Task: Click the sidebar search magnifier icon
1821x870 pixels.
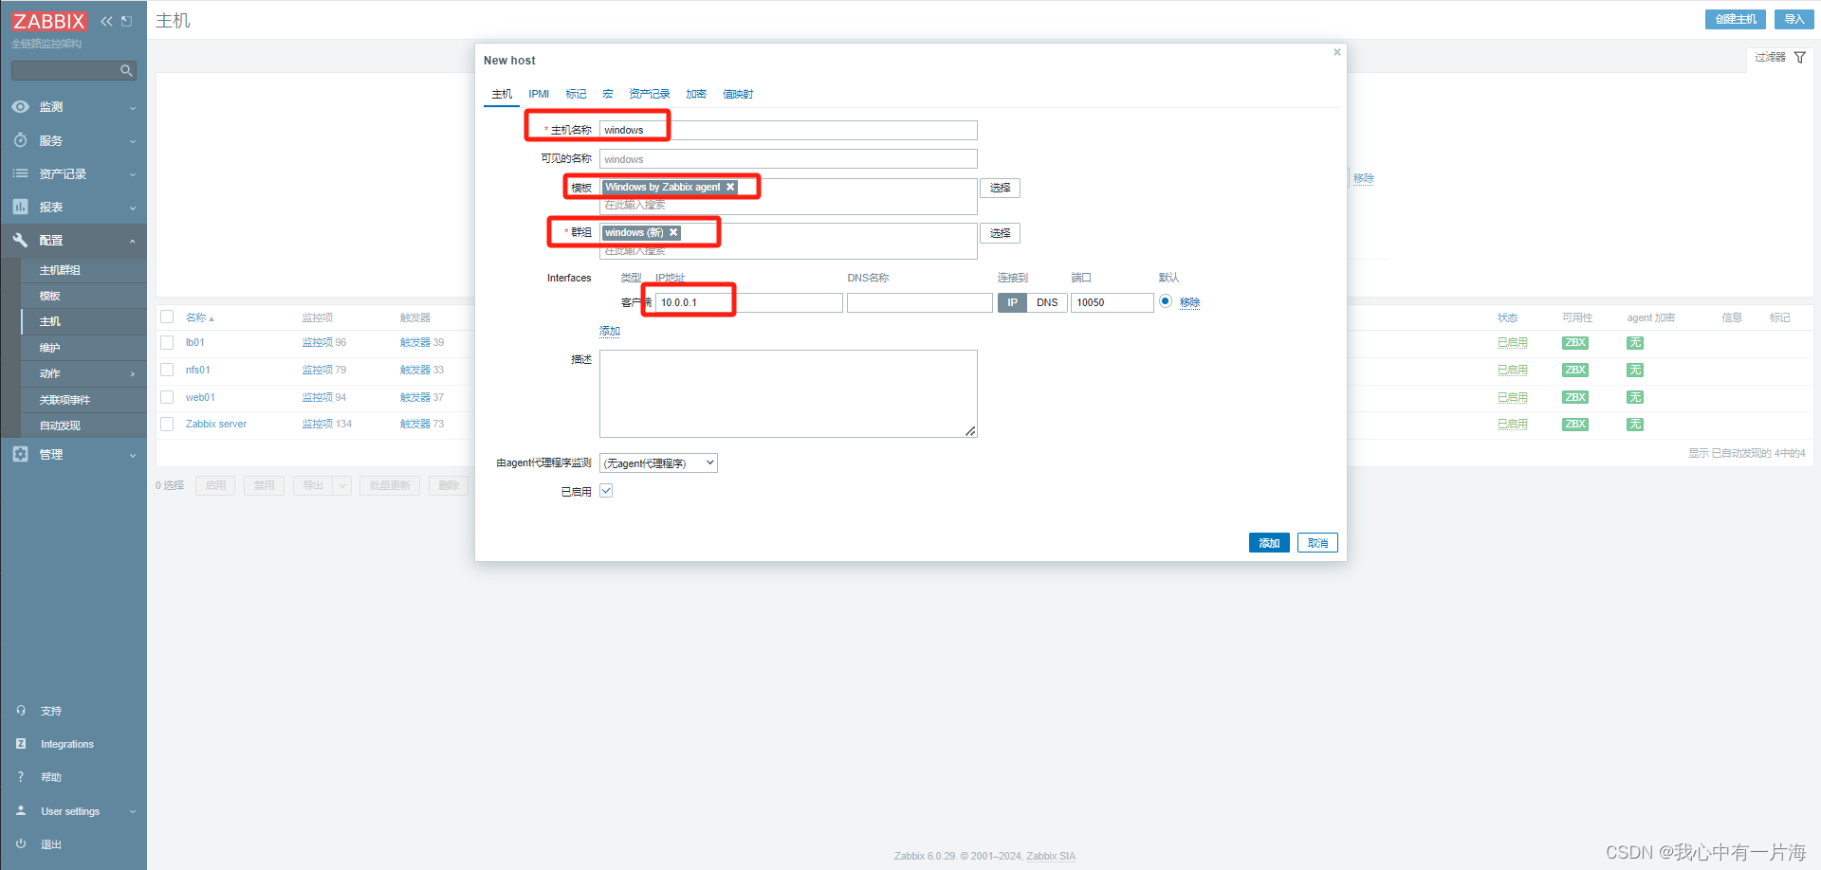Action: point(126,70)
